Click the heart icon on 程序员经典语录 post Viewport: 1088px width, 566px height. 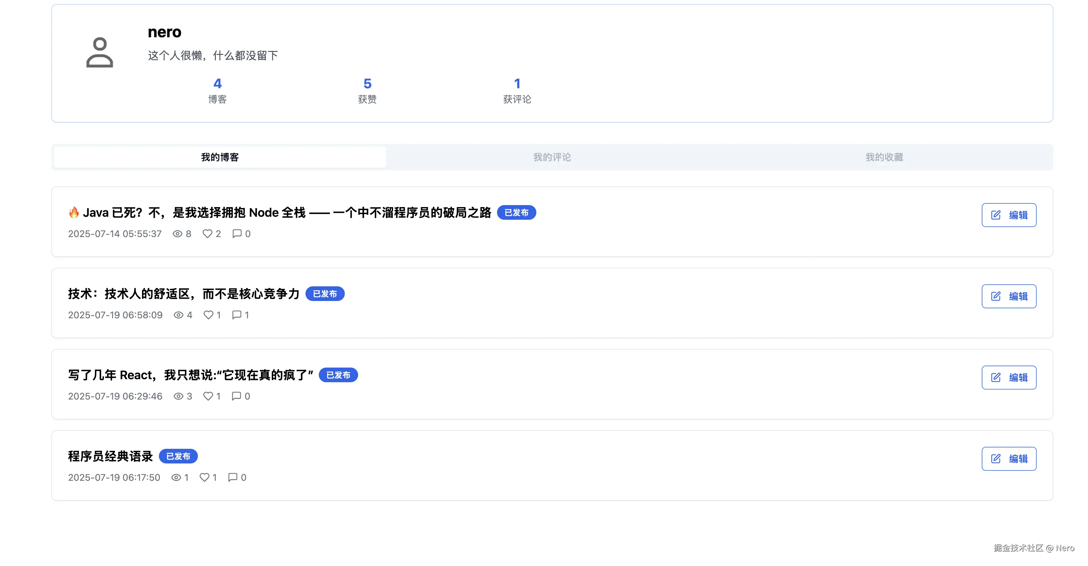(x=205, y=477)
